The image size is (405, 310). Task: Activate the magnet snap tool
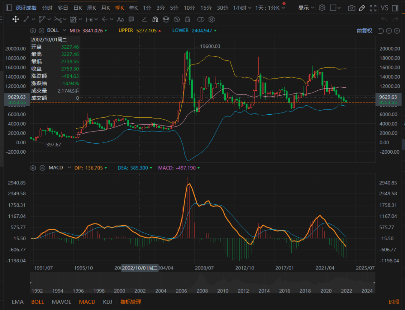coord(155,19)
